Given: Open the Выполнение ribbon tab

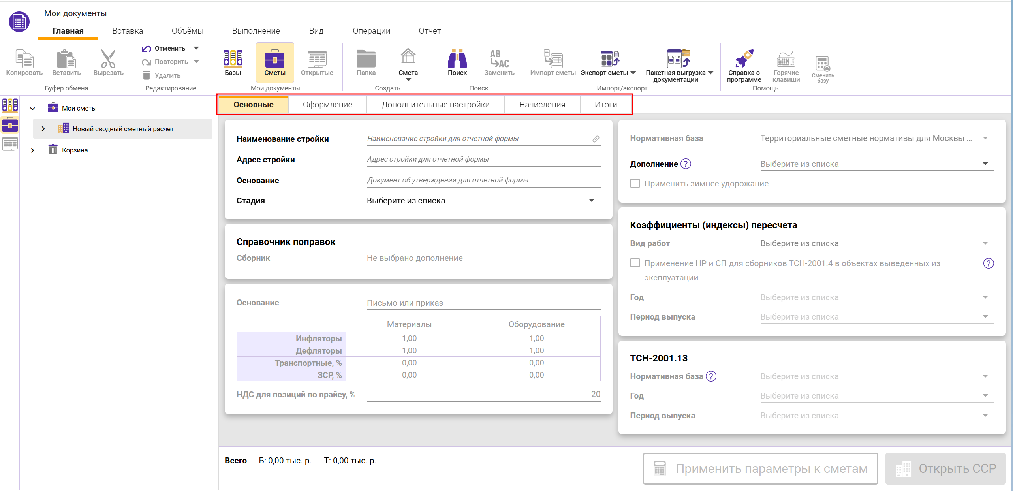Looking at the screenshot, I should [256, 31].
